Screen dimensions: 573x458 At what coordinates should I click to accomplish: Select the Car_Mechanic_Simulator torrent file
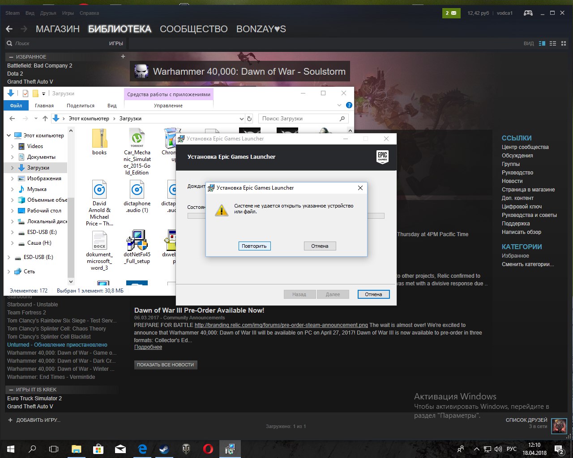(137, 152)
